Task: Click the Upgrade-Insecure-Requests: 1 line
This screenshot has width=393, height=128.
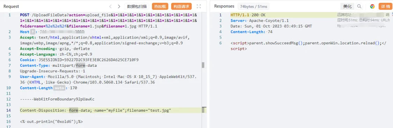Action: click(x=52, y=71)
